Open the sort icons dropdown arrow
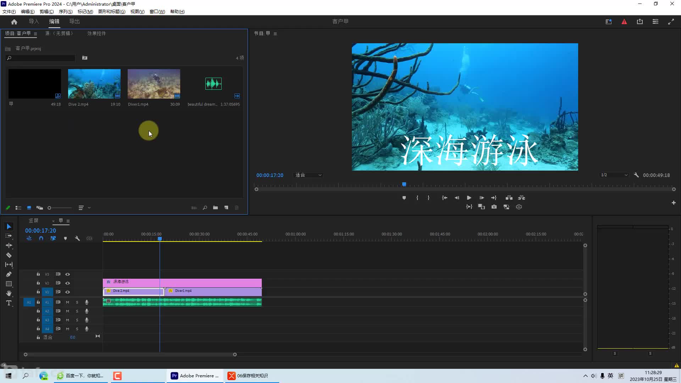 click(89, 208)
